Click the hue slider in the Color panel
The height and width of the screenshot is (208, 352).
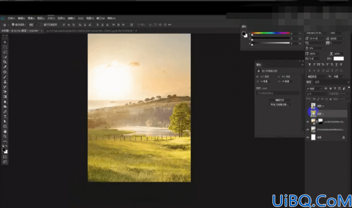pyautogui.click(x=271, y=33)
